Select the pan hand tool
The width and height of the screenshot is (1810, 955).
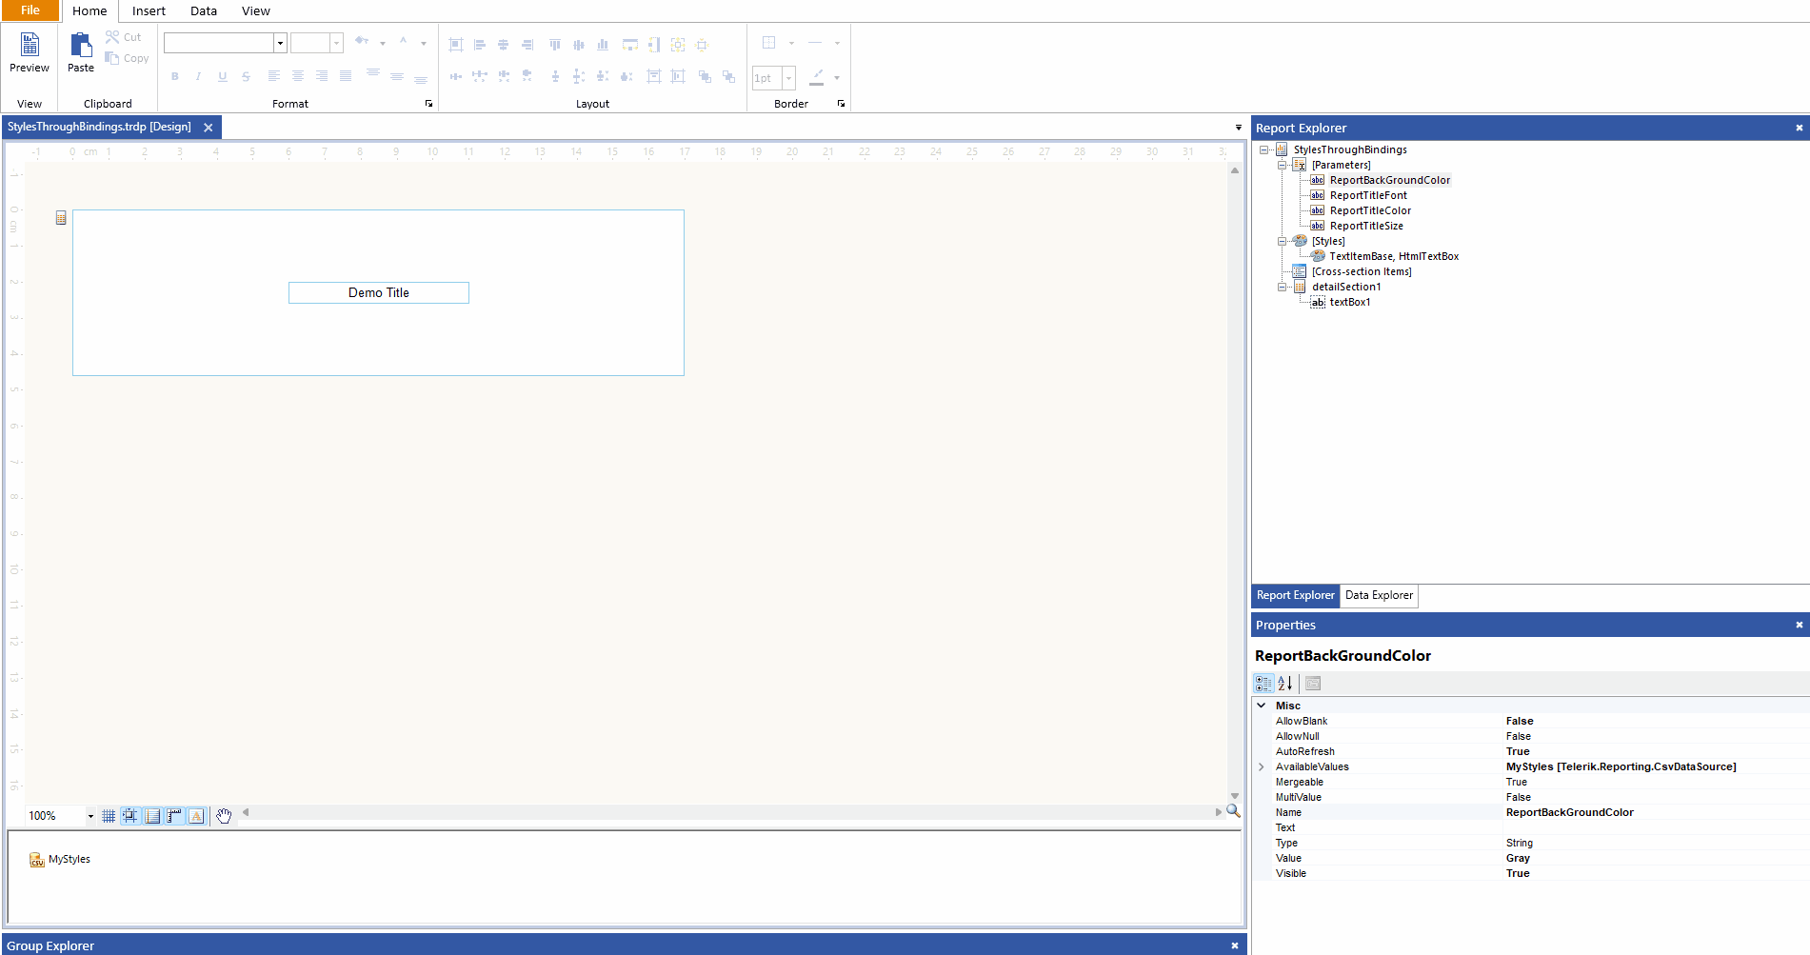point(224,816)
